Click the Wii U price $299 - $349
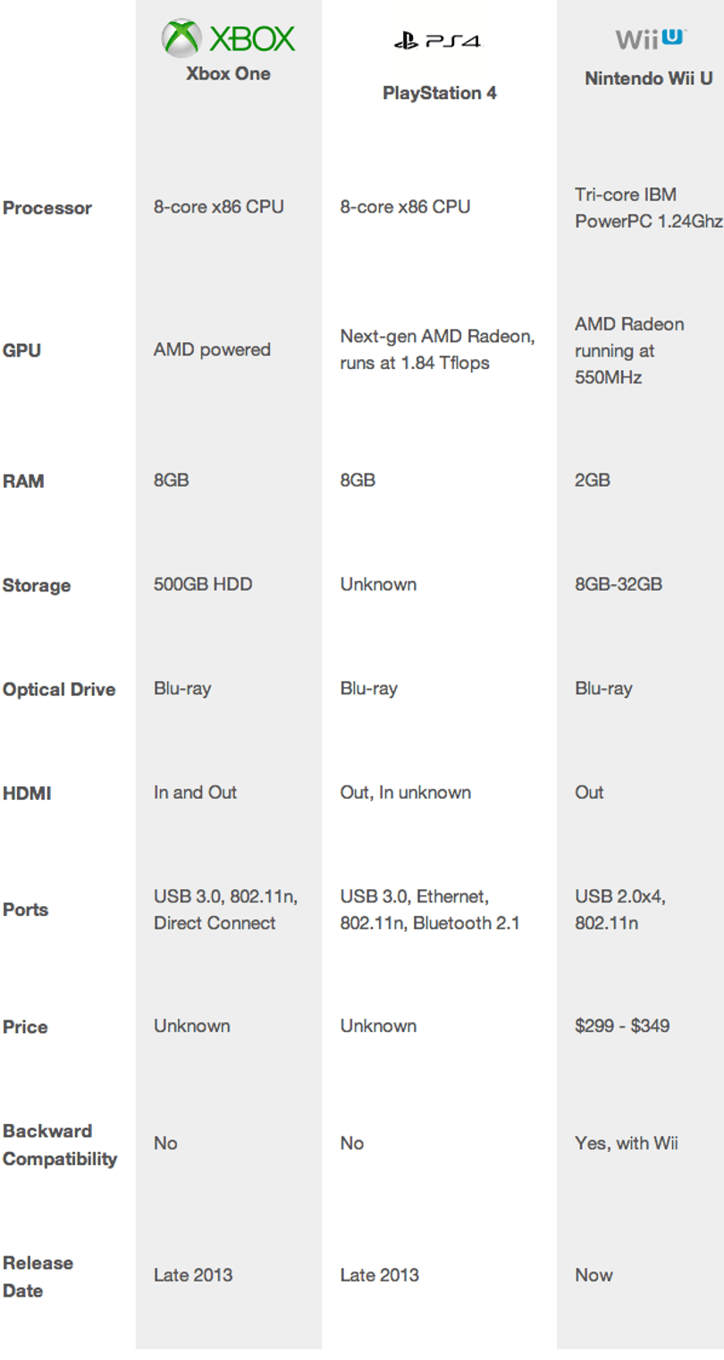The width and height of the screenshot is (724, 1360). [622, 1026]
